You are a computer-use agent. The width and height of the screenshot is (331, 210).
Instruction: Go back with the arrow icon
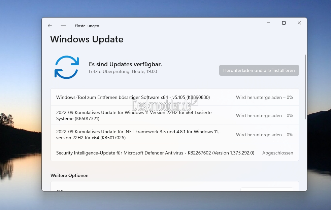pos(50,26)
